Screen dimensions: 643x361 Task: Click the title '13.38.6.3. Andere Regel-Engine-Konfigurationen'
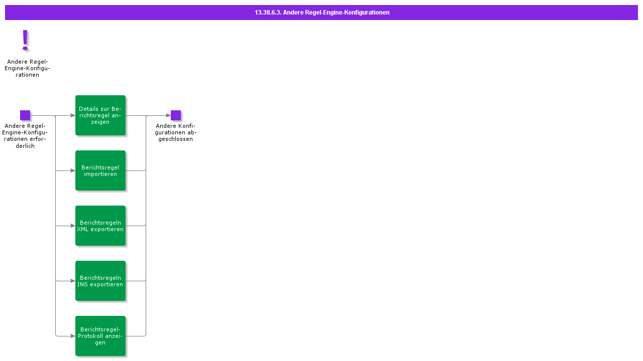click(322, 13)
